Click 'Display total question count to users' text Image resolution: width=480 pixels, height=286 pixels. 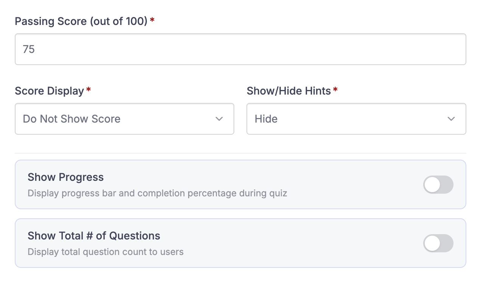coord(106,252)
